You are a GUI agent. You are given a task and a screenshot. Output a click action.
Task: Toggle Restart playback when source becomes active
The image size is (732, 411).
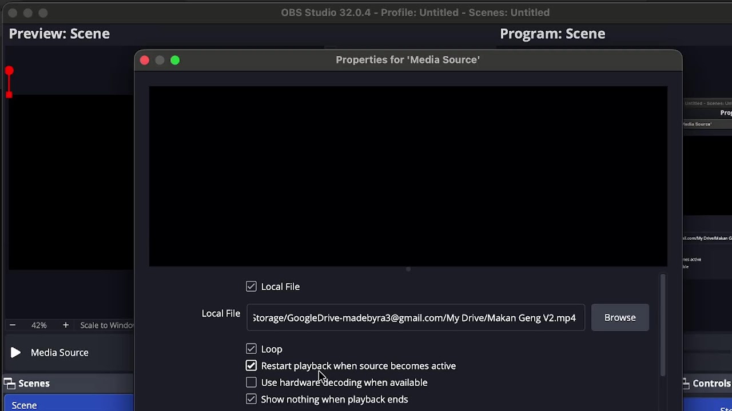(251, 366)
